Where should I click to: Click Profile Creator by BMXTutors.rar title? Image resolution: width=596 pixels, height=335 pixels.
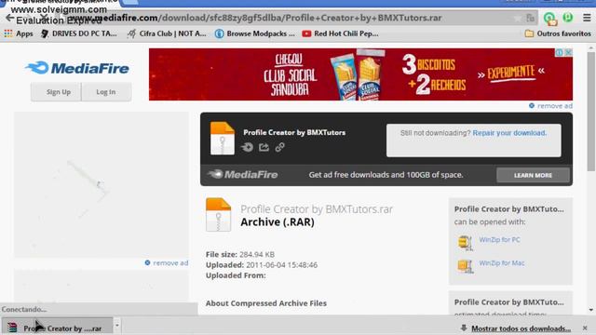coord(317,209)
